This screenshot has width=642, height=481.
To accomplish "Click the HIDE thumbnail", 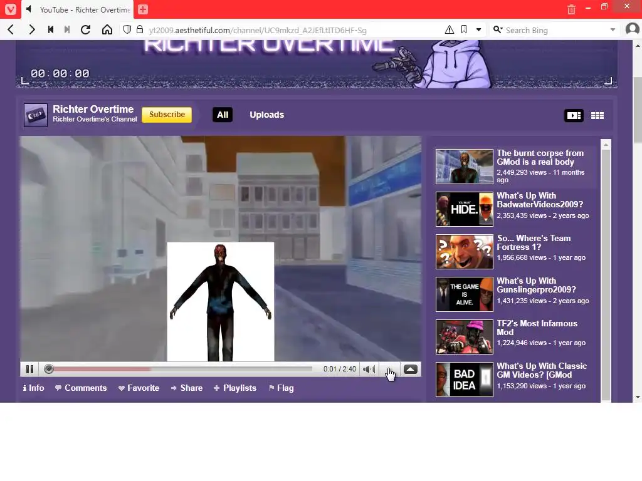I will click(465, 209).
